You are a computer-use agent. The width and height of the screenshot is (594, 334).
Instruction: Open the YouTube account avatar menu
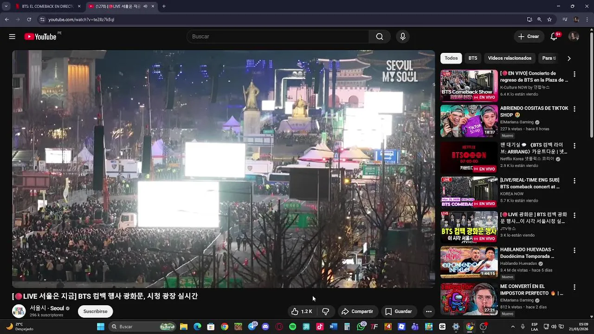(574, 37)
